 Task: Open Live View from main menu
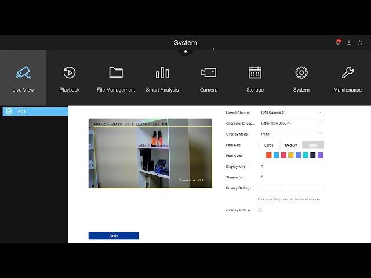click(x=23, y=78)
